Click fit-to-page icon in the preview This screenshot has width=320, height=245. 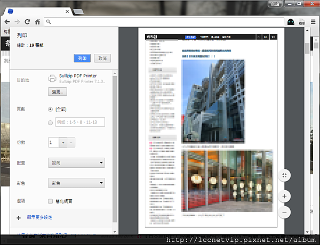click(284, 175)
